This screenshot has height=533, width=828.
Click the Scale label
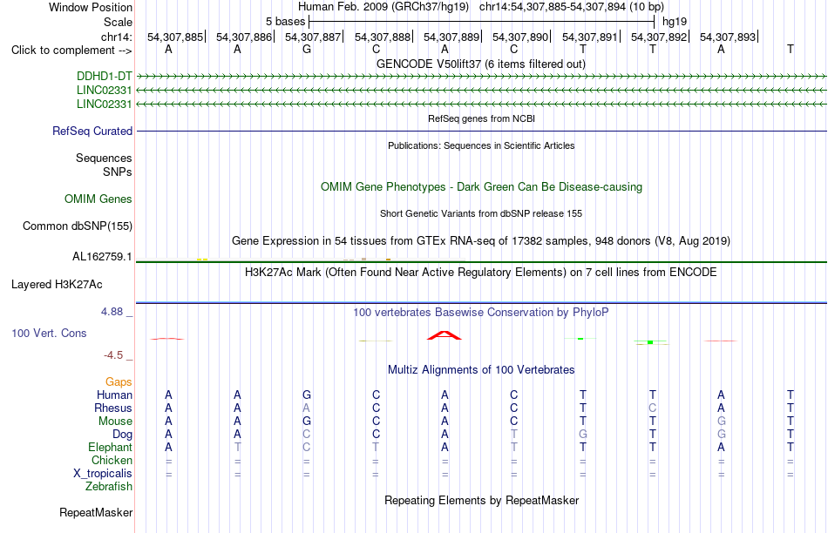pyautogui.click(x=119, y=22)
